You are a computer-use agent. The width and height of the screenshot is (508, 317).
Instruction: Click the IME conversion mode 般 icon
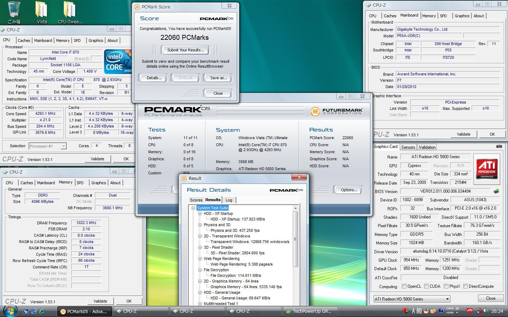pyautogui.click(x=419, y=311)
